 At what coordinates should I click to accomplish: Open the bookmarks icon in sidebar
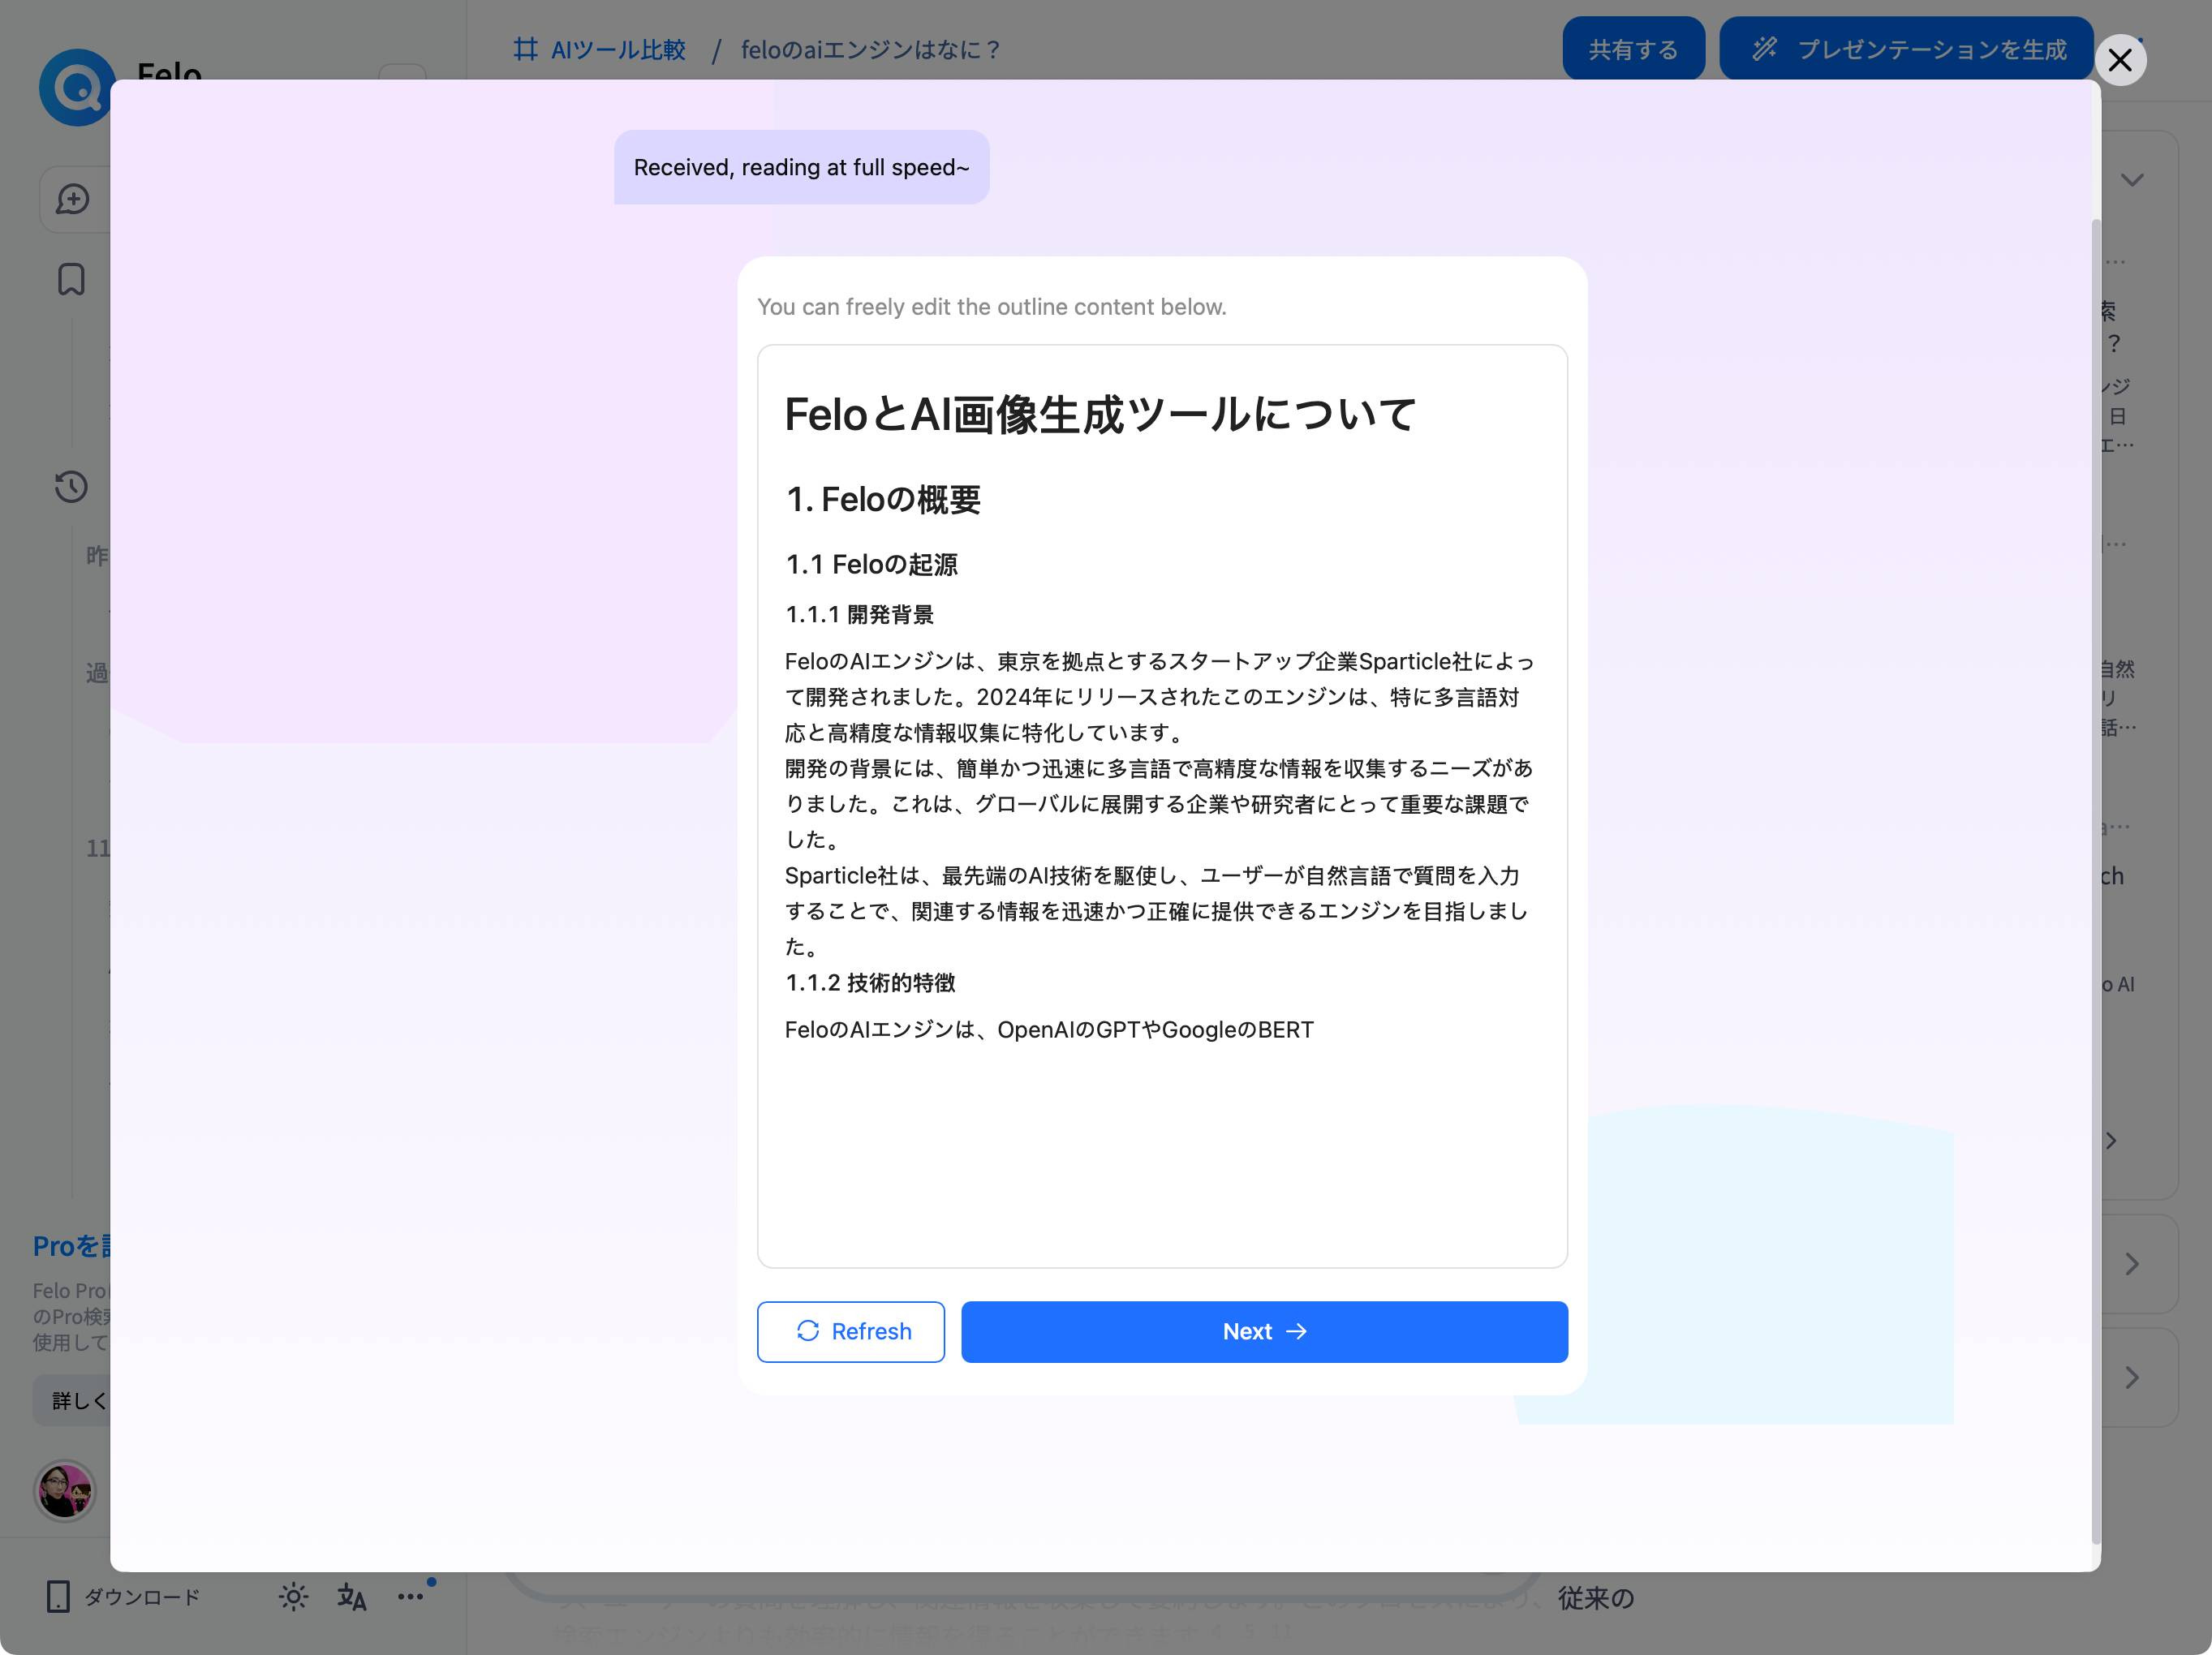pos(71,279)
